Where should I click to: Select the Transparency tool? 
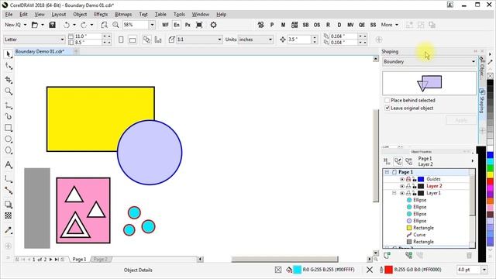point(9,215)
